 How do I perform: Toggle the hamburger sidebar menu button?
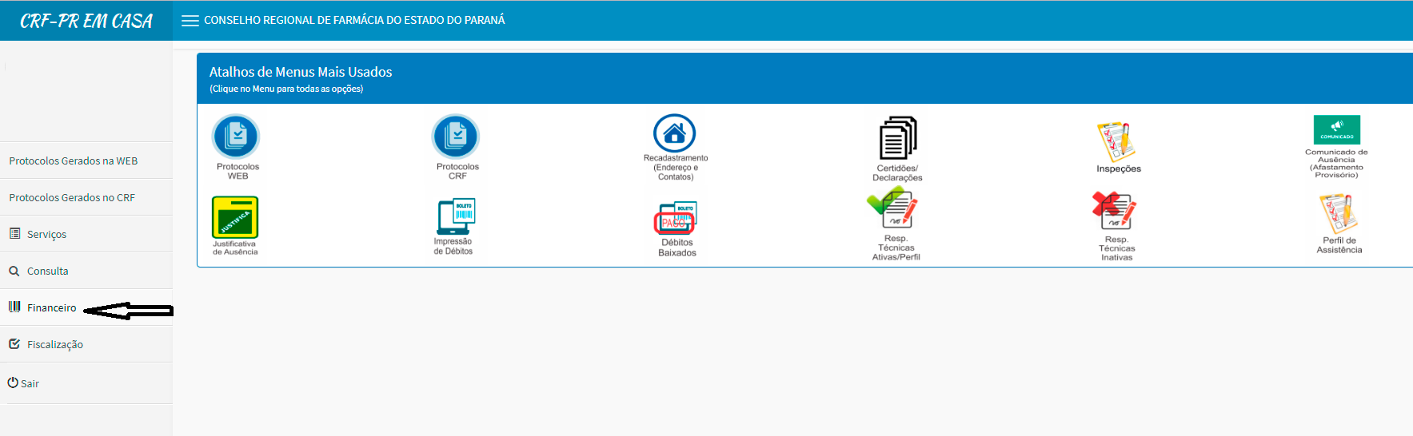[190, 21]
